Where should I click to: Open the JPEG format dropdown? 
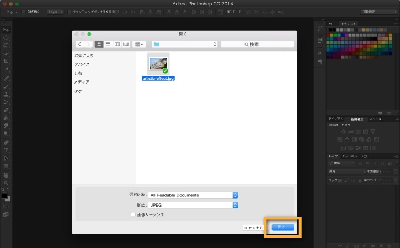tap(193, 205)
